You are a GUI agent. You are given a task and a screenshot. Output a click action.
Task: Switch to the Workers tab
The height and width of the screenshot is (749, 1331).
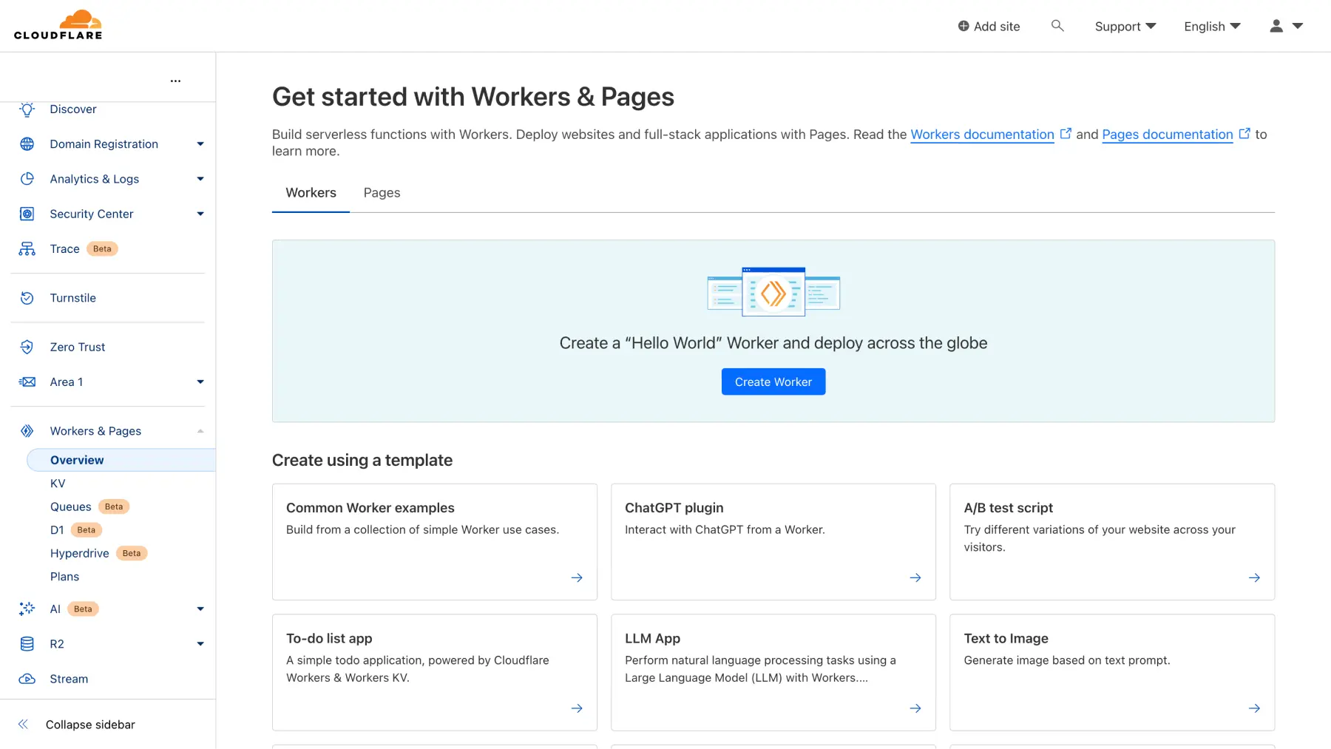[x=311, y=193]
